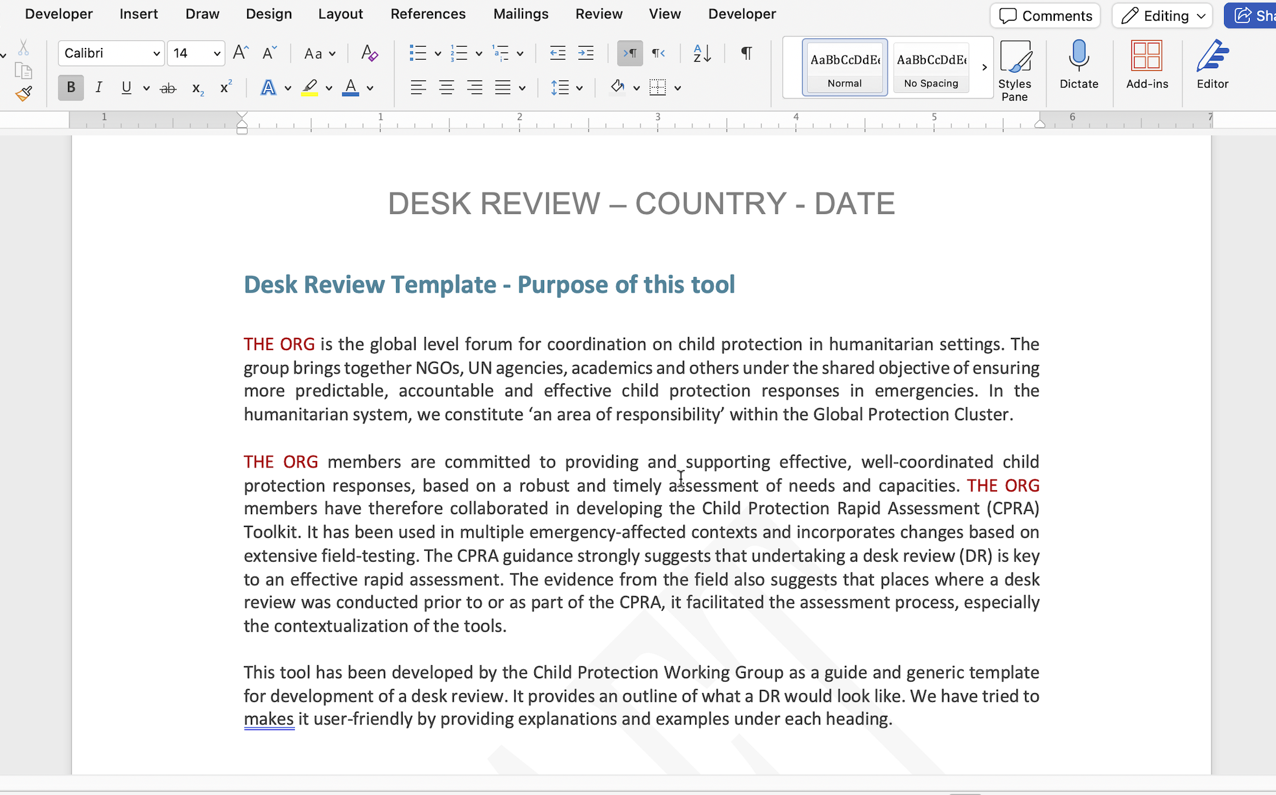Expand the Editing mode dropdown
This screenshot has height=795, width=1276.
(x=1201, y=16)
